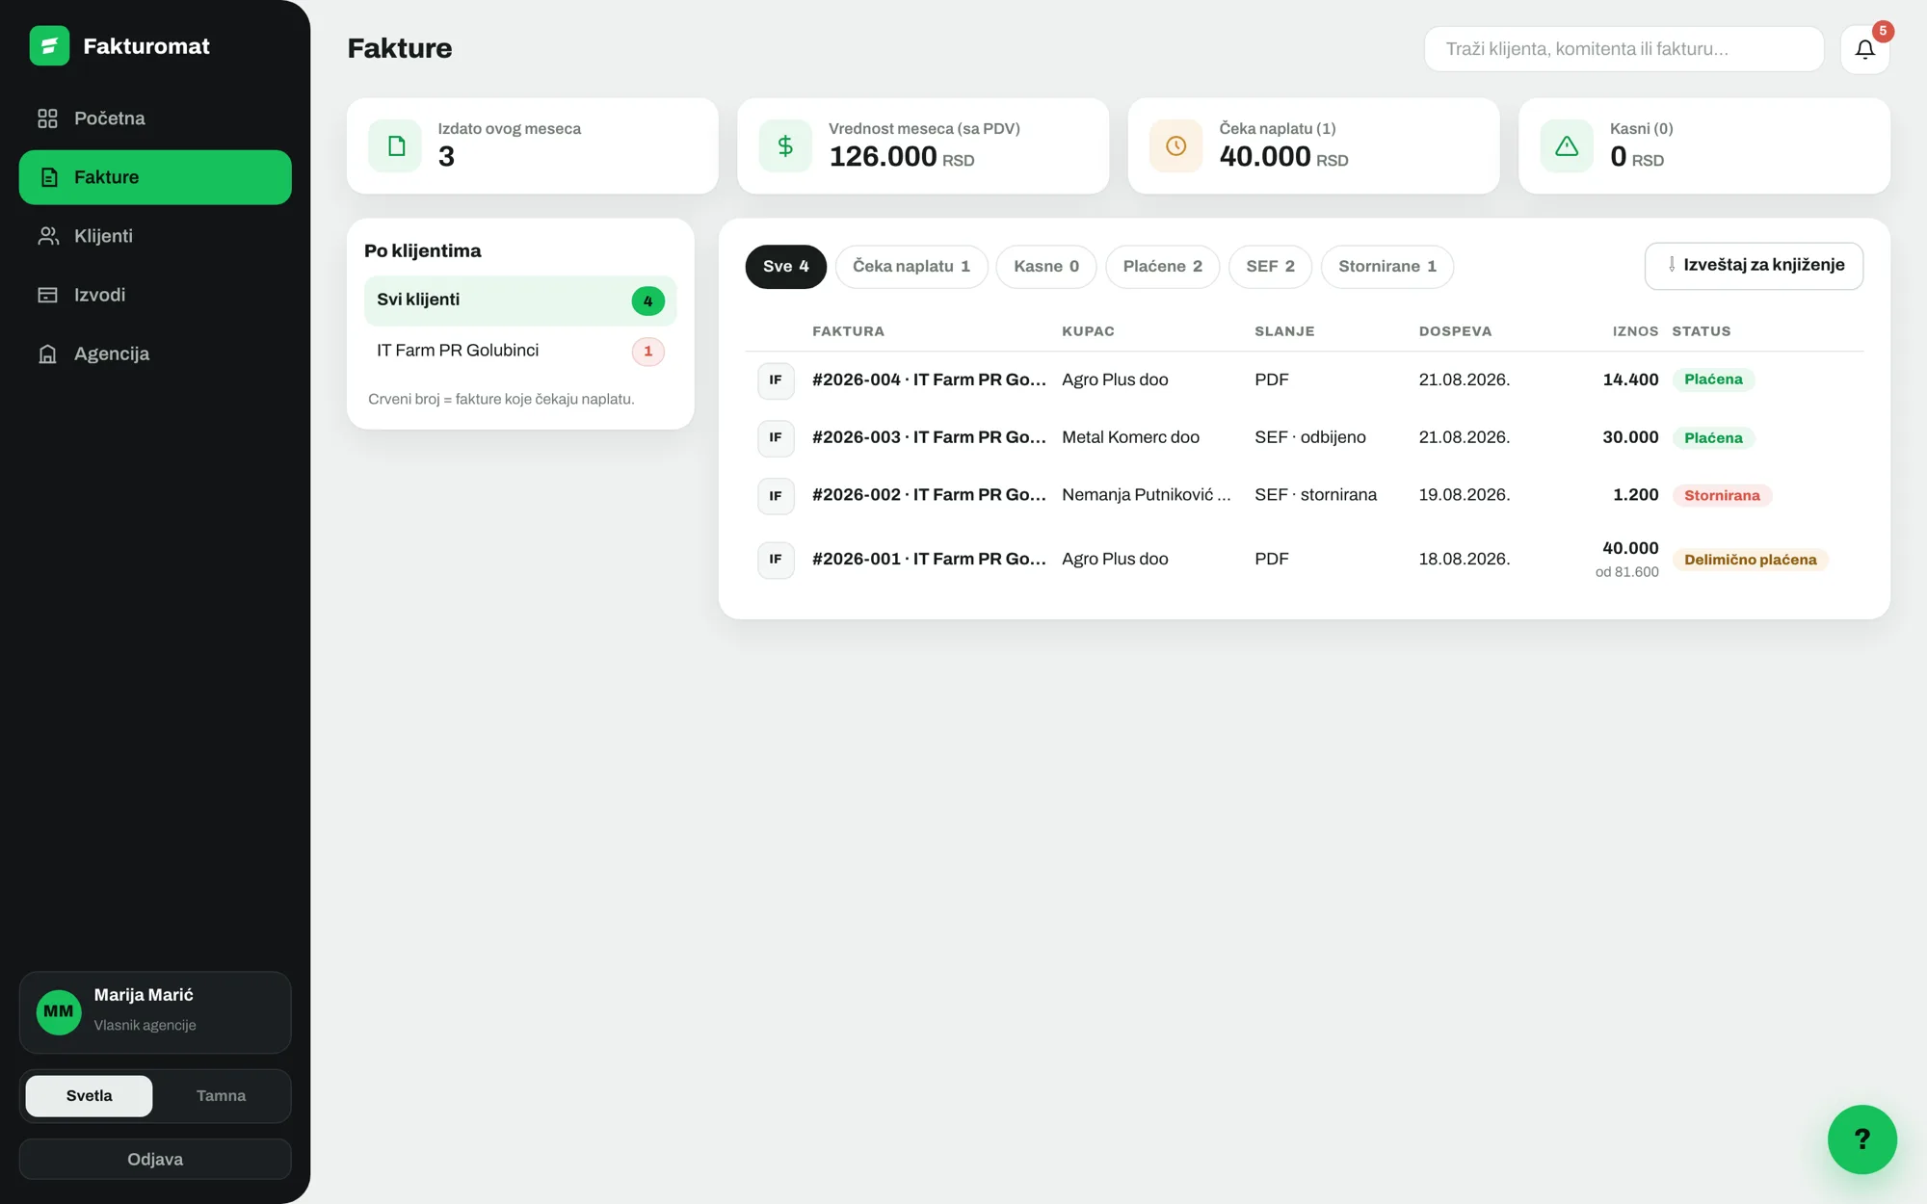Filter by Kasne 0 tab
The image size is (1927, 1204).
coord(1045,266)
